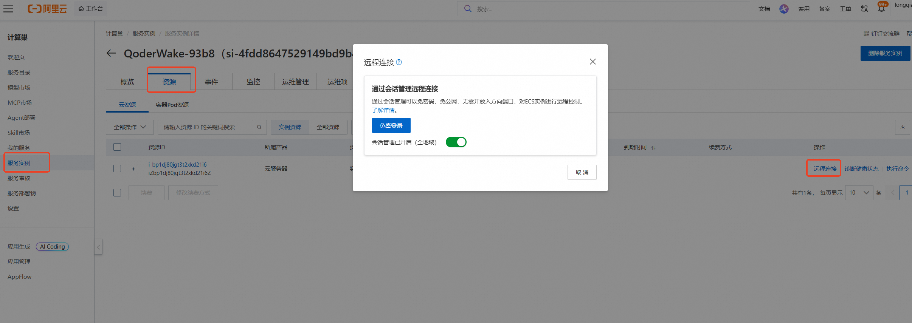This screenshot has width=912, height=323.
Task: Click the 远程连接 action link
Action: click(825, 168)
